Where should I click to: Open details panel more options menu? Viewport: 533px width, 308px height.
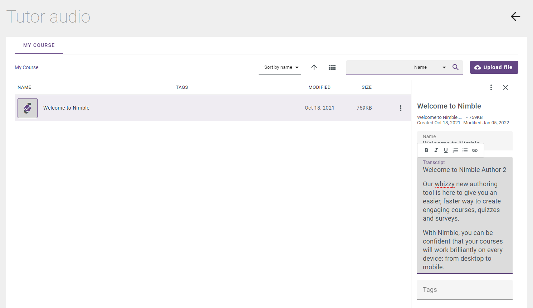pyautogui.click(x=491, y=87)
